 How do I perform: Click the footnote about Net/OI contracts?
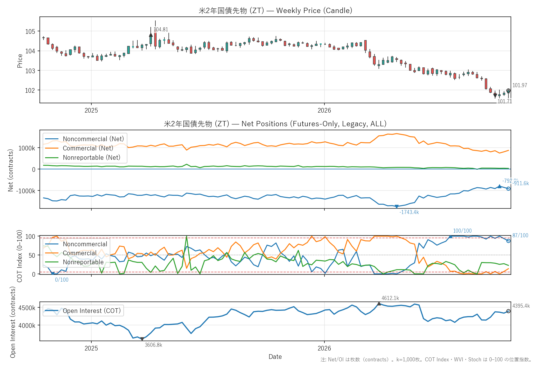coord(426,359)
